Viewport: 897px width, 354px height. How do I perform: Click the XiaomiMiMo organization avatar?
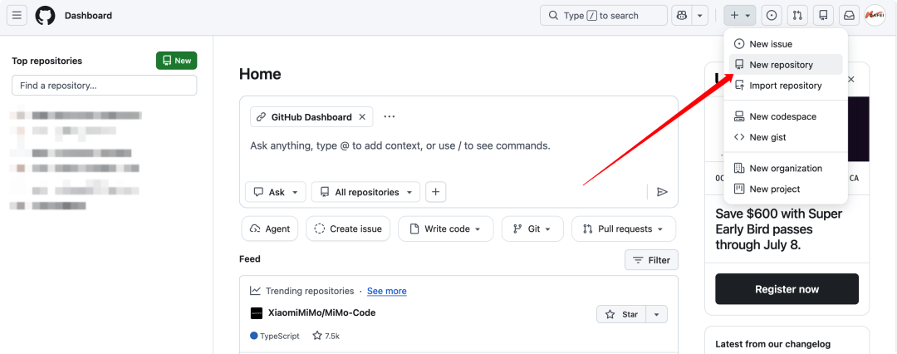point(256,313)
